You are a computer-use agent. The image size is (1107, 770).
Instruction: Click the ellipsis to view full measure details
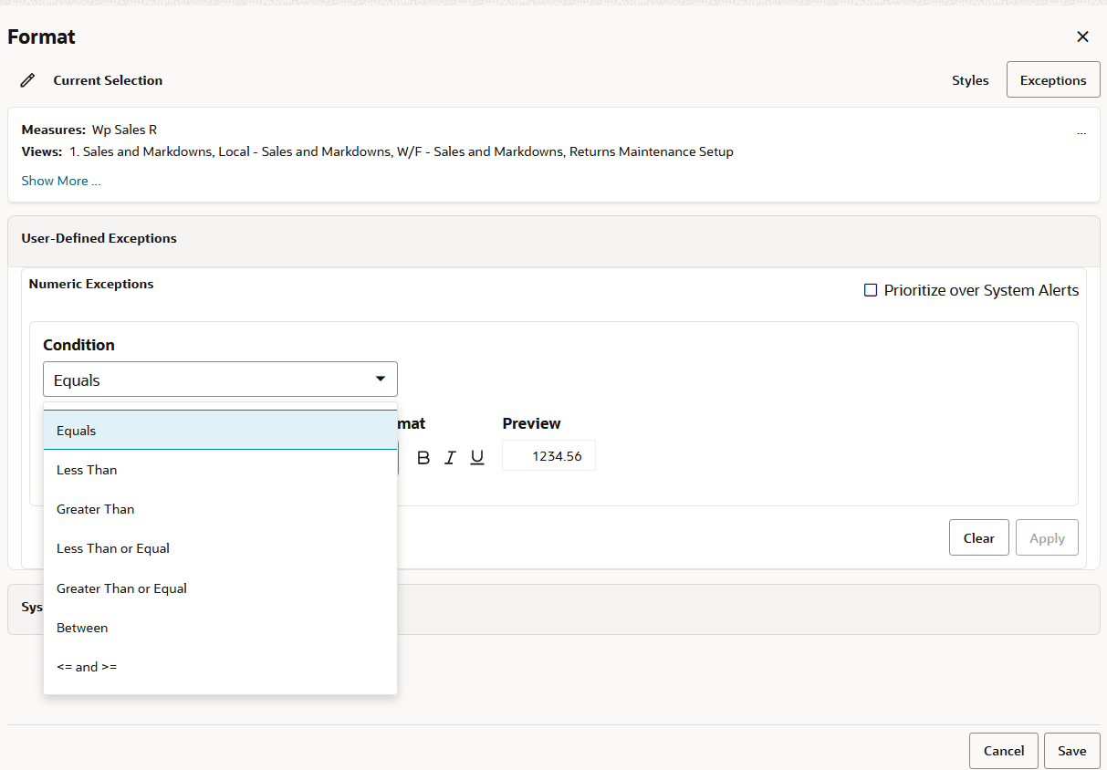point(1081,131)
